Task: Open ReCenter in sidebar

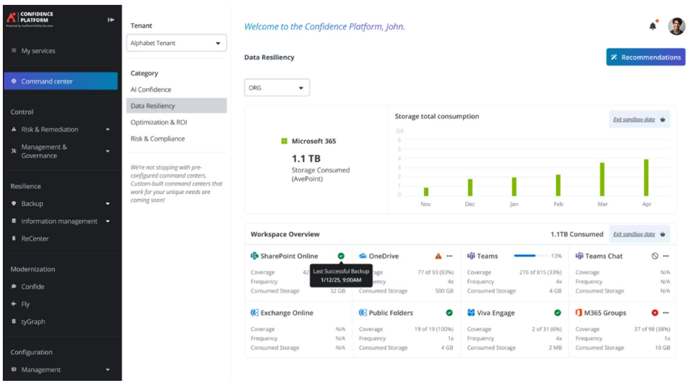Action: point(35,238)
